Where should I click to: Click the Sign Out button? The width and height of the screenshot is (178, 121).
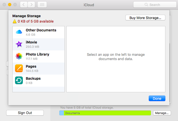(x=25, y=113)
